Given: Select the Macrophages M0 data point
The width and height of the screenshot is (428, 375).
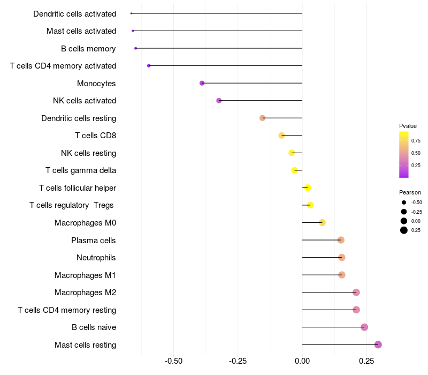Looking at the screenshot, I should (x=322, y=222).
